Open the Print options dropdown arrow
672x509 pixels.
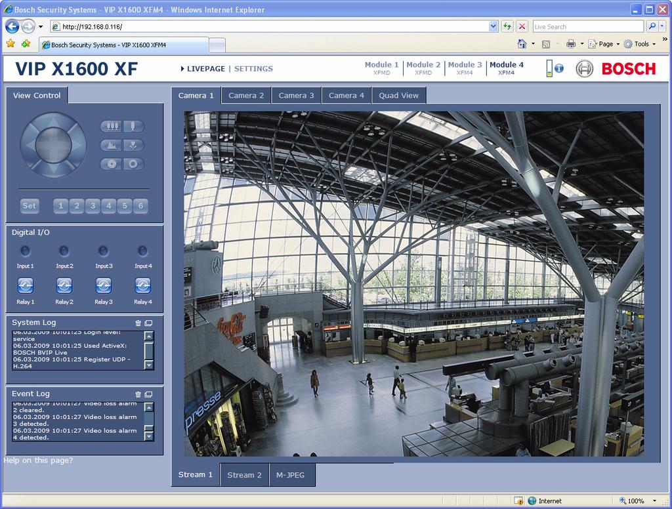[x=582, y=44]
